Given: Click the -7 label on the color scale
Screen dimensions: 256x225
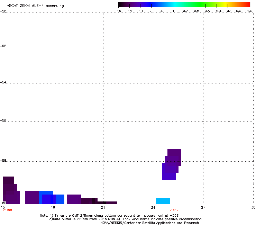Looking at the screenshot, I should [149, 11].
